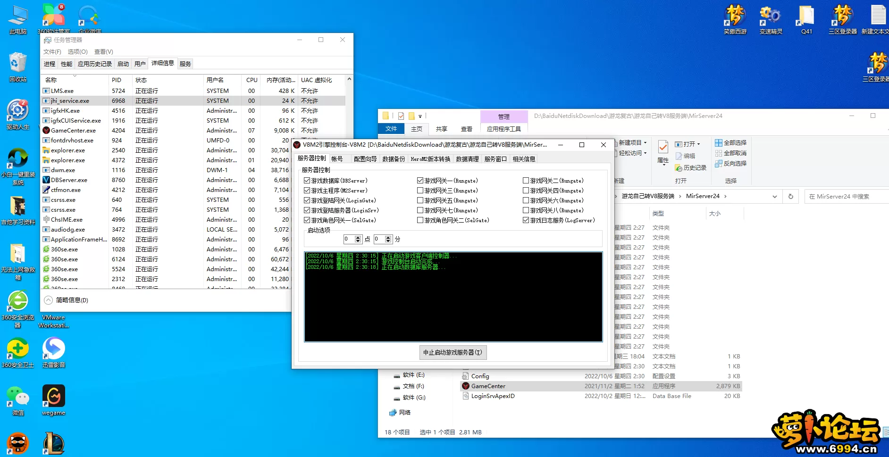Select GameCenter application file in Explorer

(x=601, y=386)
